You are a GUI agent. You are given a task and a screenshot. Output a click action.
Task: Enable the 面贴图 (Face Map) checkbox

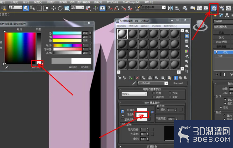pyautogui.click(x=154, y=97)
